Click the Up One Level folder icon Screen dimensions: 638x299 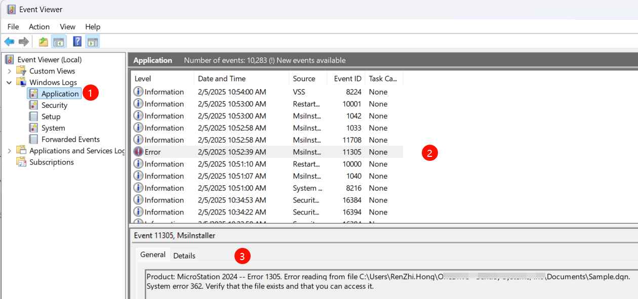point(44,42)
